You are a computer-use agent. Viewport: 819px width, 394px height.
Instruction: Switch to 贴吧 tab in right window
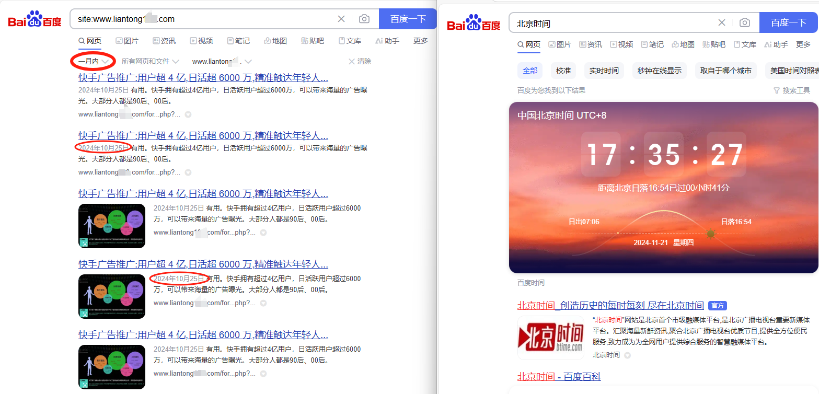(714, 44)
